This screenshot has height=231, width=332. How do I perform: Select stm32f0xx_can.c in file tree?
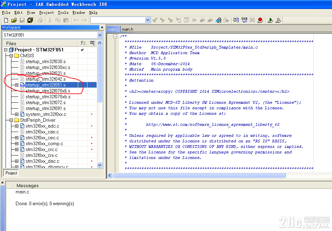[42, 132]
